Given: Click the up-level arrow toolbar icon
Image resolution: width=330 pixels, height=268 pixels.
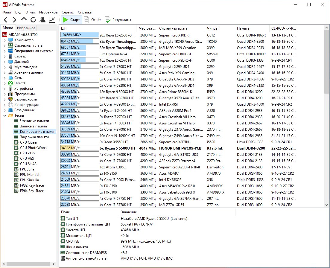Looking at the screenshot, I should tap(24, 19).
